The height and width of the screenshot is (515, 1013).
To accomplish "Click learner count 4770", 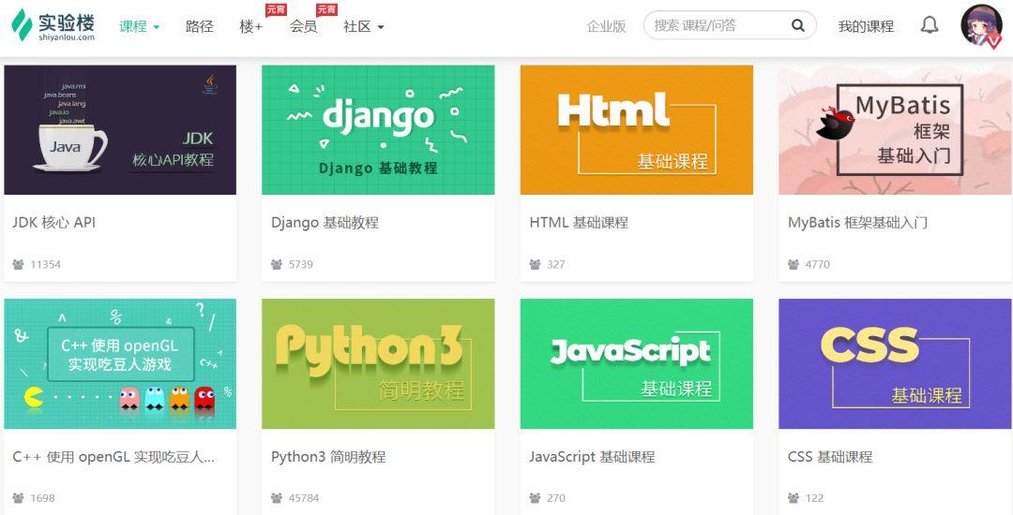I will 817,264.
